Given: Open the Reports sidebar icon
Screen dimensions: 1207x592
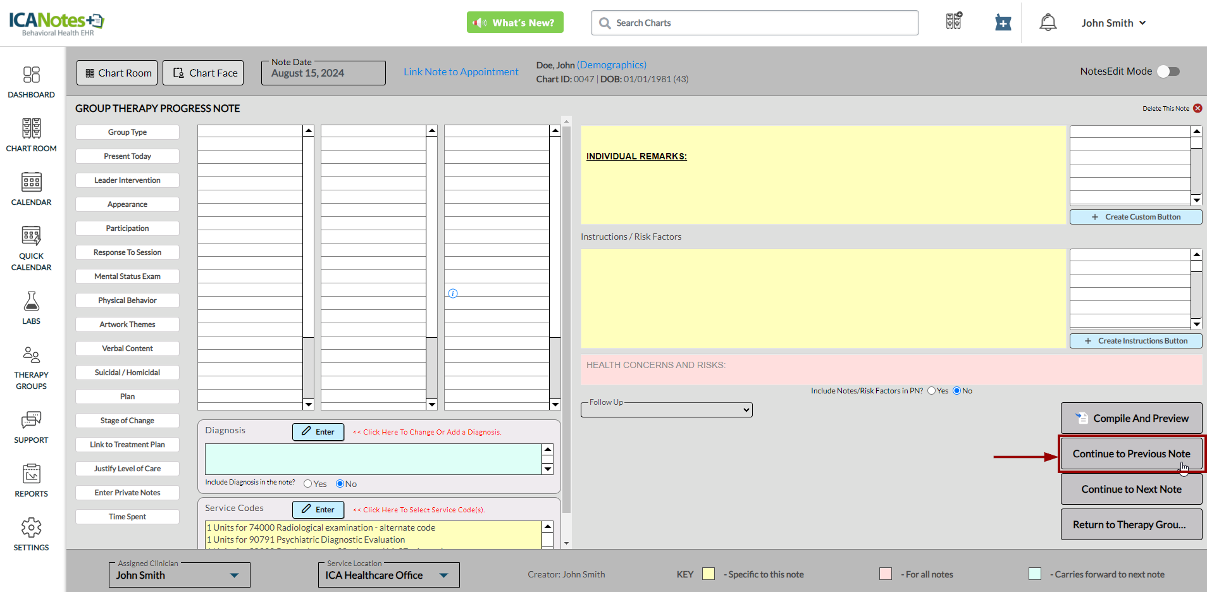Looking at the screenshot, I should 31,474.
